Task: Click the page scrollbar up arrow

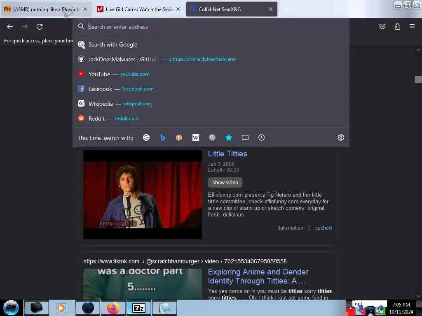Action: (418, 50)
